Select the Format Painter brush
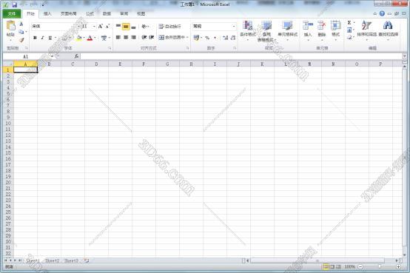The image size is (410, 273). tap(21, 40)
